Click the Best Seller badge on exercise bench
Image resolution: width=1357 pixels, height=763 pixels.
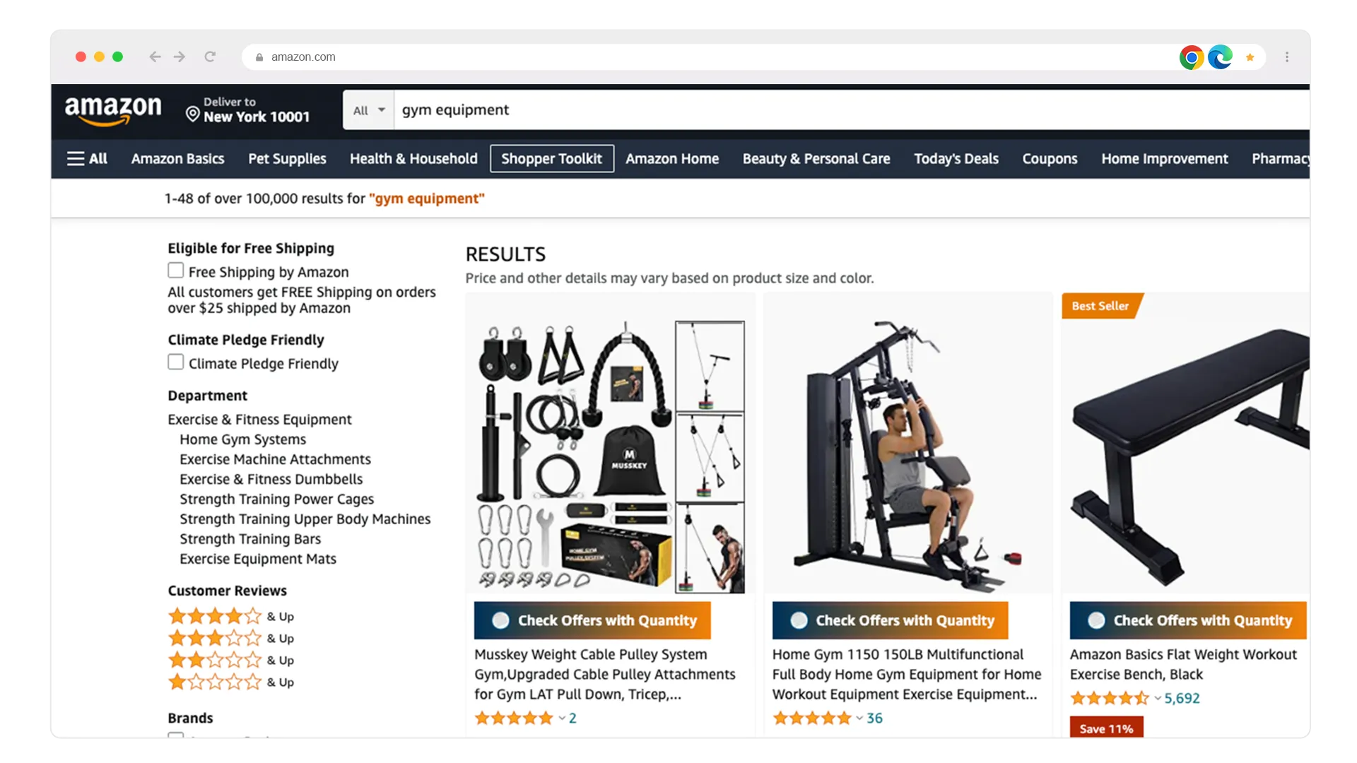(1100, 306)
